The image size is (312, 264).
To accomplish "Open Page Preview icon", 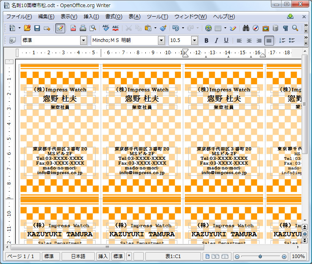I will coord(93,28).
